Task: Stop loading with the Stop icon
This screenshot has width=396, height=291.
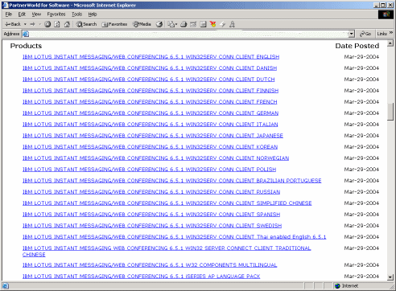Action: [47, 24]
